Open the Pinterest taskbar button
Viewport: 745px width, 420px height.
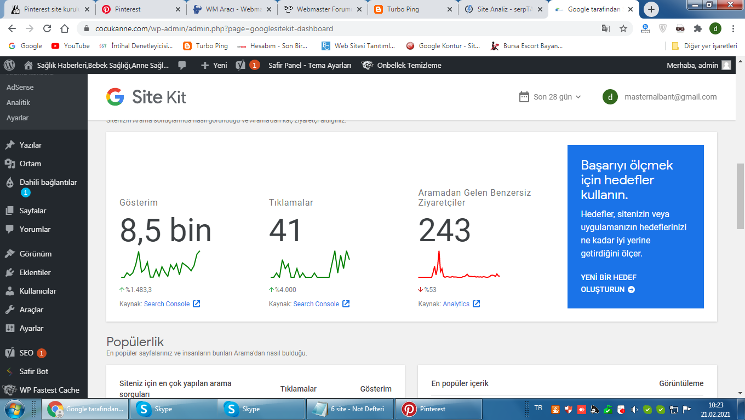[440, 409]
